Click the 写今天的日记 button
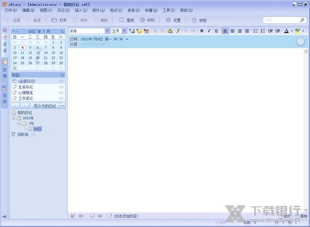This screenshot has width=310, height=227. click(45, 106)
